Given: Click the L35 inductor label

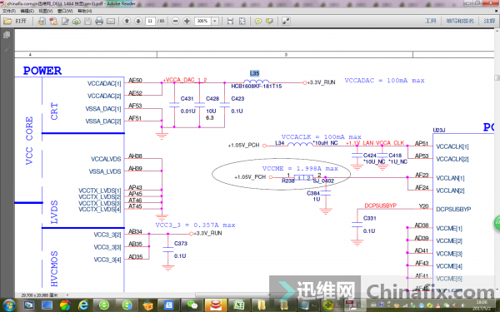Looking at the screenshot, I should point(254,73).
